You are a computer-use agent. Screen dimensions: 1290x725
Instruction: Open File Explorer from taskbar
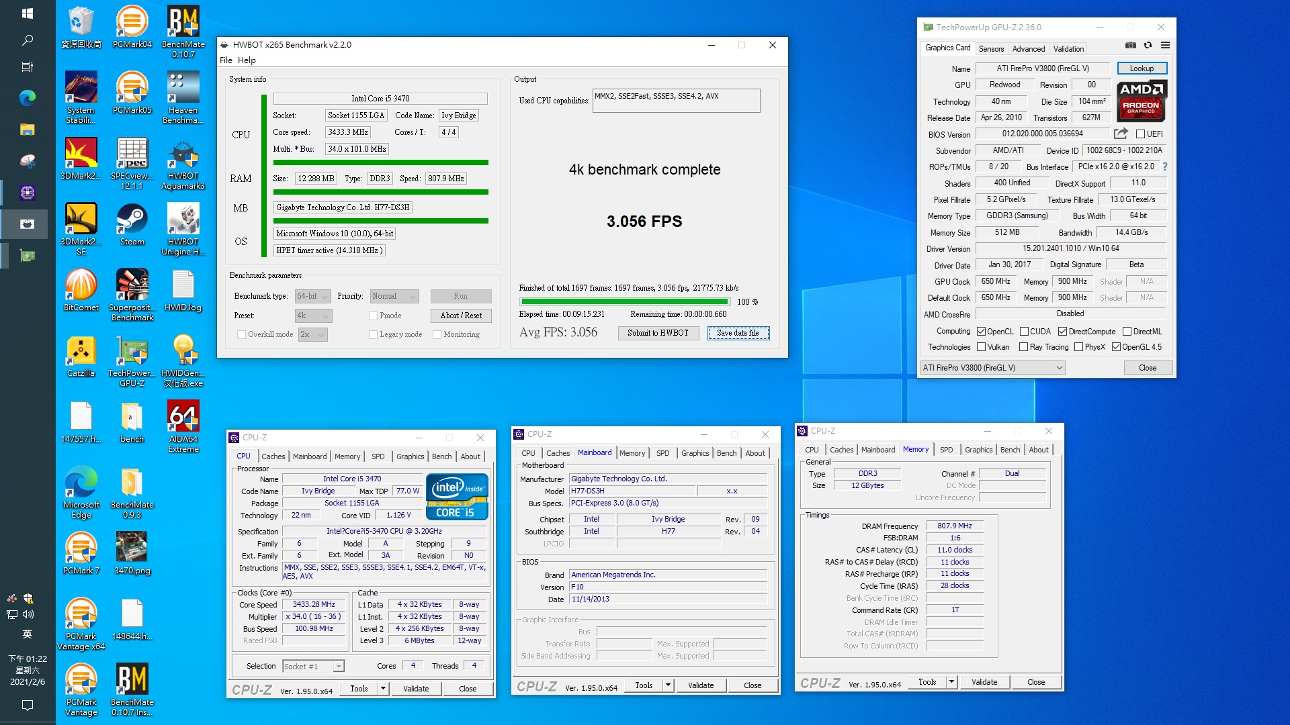[28, 129]
